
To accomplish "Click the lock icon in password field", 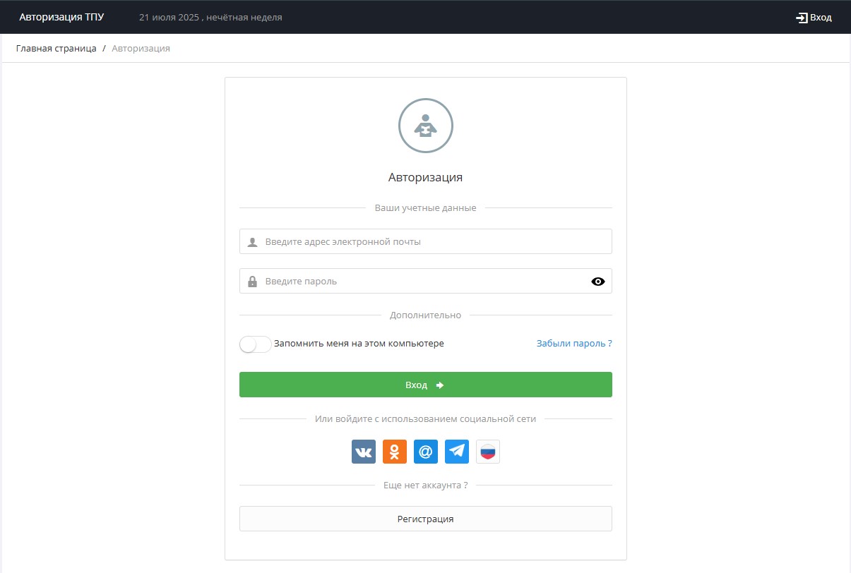I will coord(252,282).
